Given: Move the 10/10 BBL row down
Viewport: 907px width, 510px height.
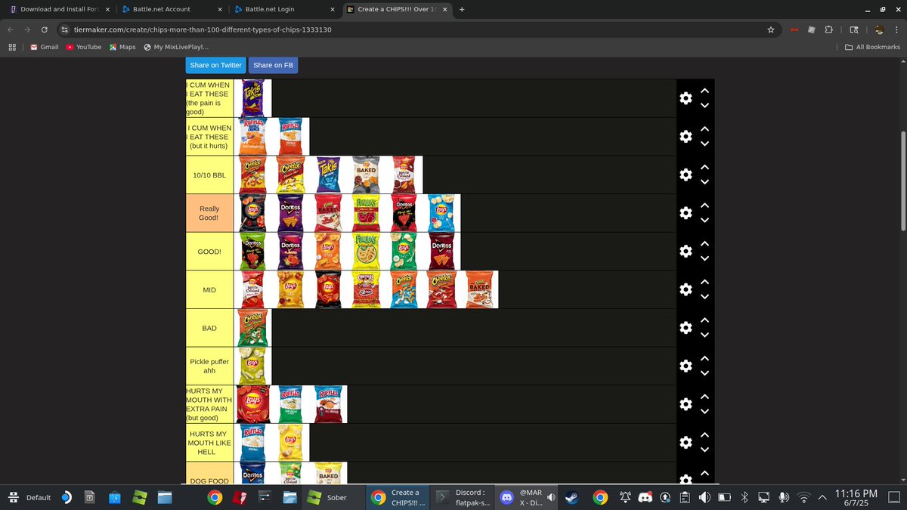Looking at the screenshot, I should tap(704, 182).
